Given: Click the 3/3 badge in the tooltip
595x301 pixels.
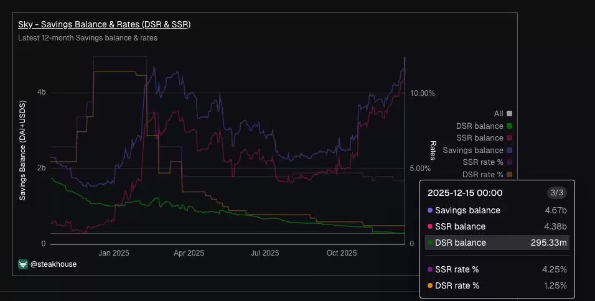Looking at the screenshot, I should coord(556,193).
